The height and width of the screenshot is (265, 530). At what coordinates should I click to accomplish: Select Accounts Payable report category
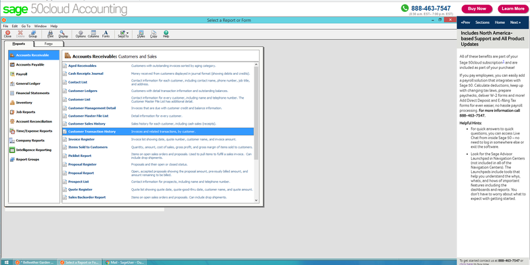[x=34, y=64]
